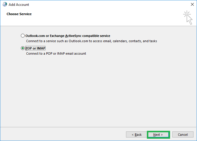
Task: Close the Add Account dialog with X
Action: point(192,4)
